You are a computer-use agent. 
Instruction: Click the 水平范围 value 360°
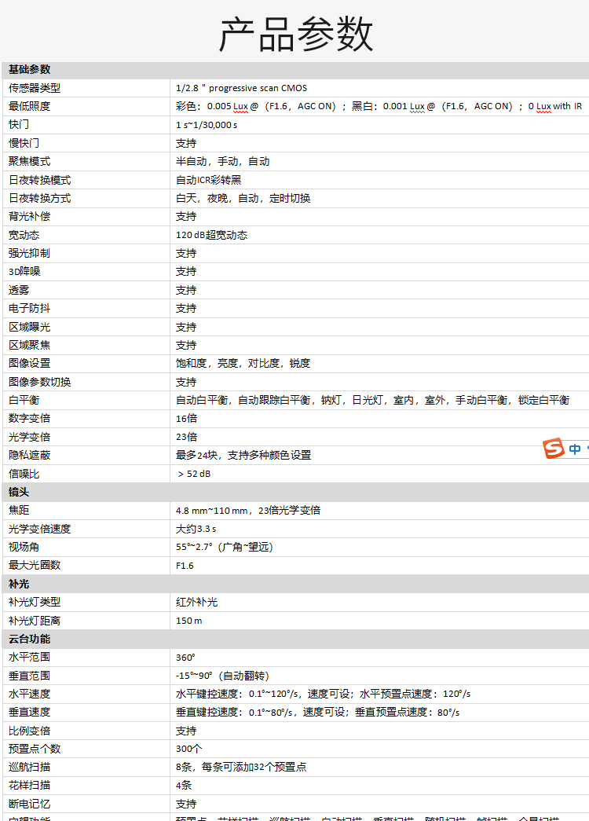pyautogui.click(x=185, y=657)
